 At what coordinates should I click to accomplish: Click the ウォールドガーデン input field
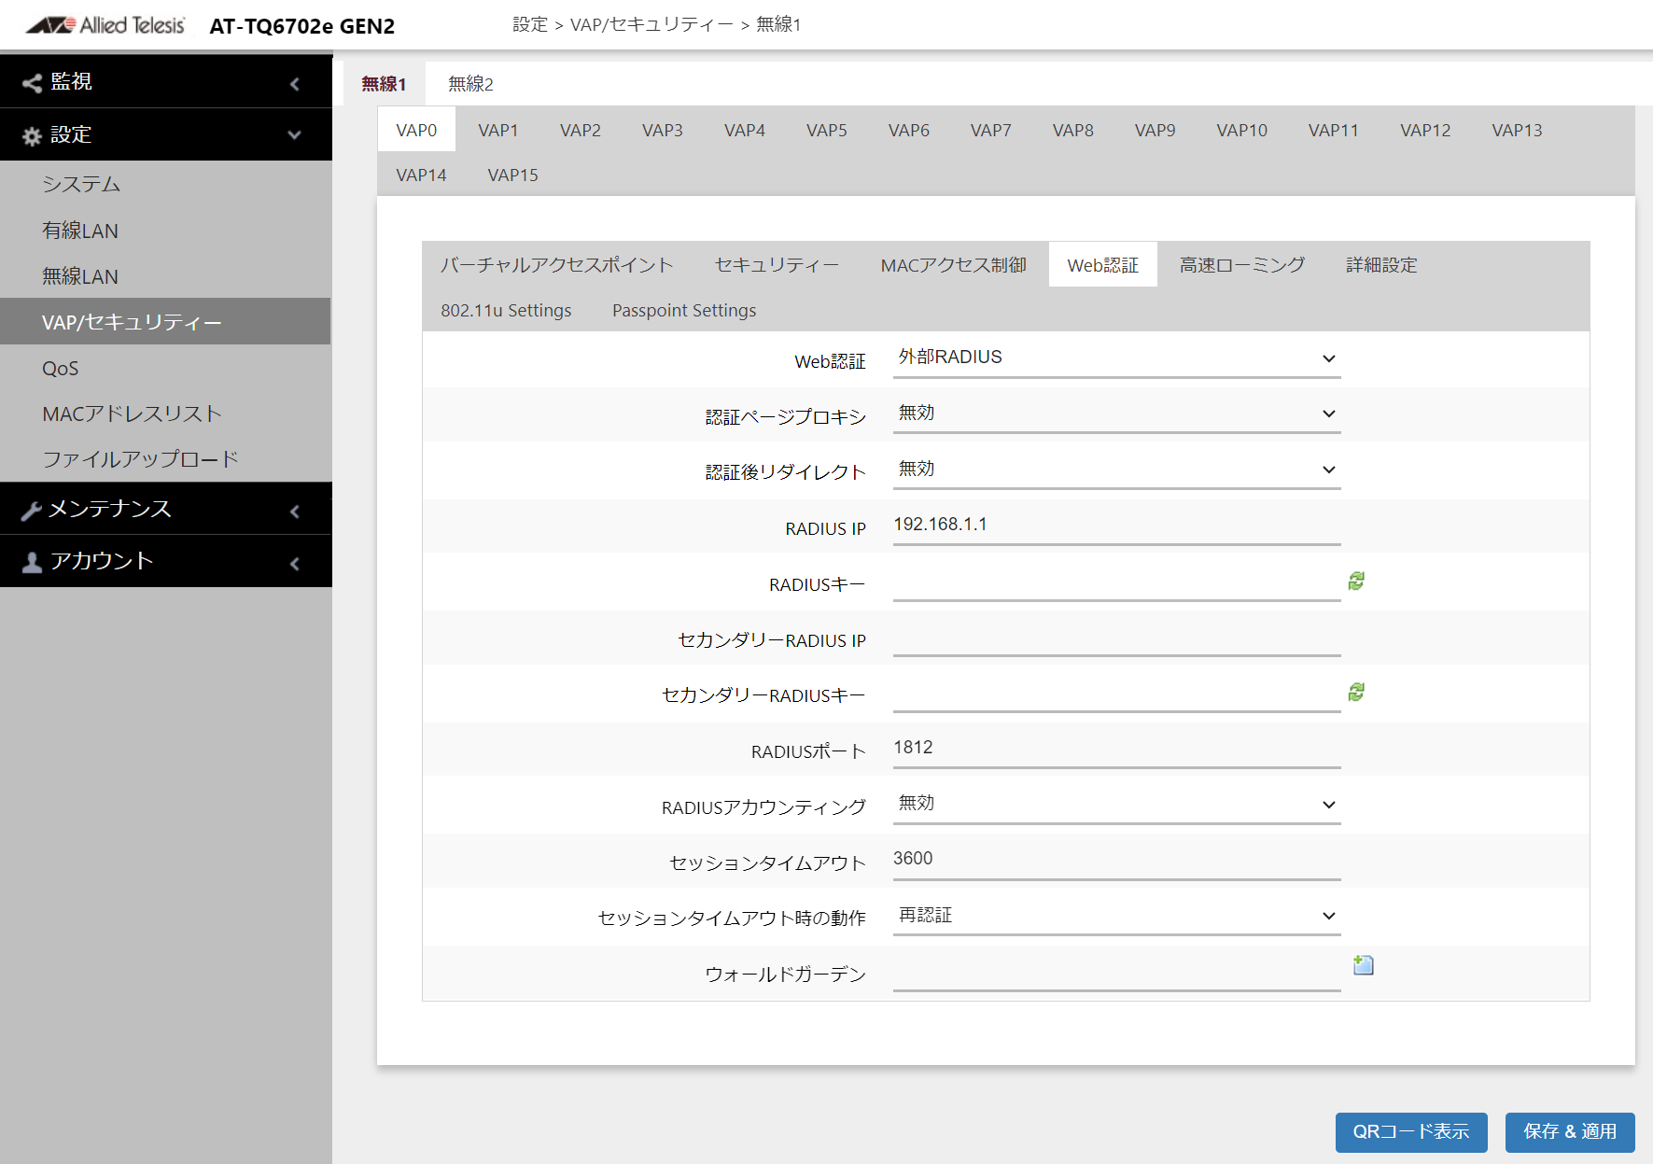pos(1116,972)
